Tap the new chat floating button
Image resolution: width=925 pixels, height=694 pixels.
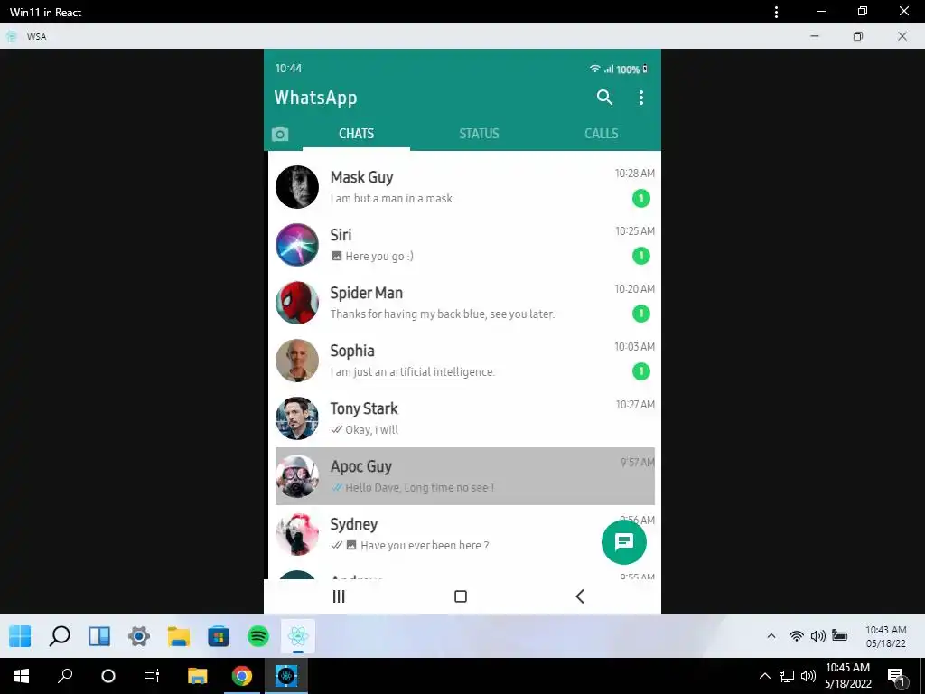pyautogui.click(x=624, y=542)
